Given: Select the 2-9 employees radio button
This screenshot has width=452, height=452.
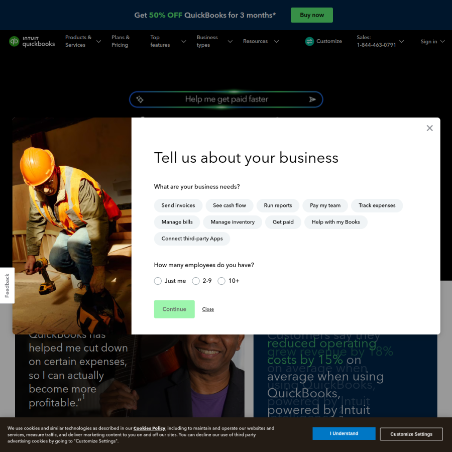Looking at the screenshot, I should coord(196,281).
